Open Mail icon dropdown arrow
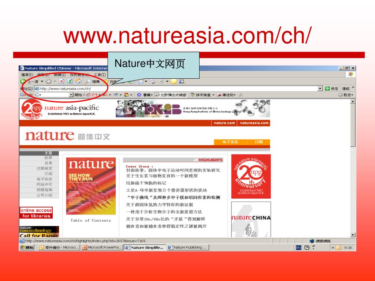The image size is (375, 281). click(146, 82)
